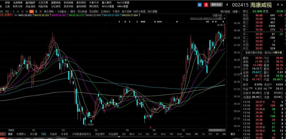Image resolution: width=286 pixels, height=139 pixels.
Task: Switch to the MACD indicator tab
Action: click(x=132, y=134)
